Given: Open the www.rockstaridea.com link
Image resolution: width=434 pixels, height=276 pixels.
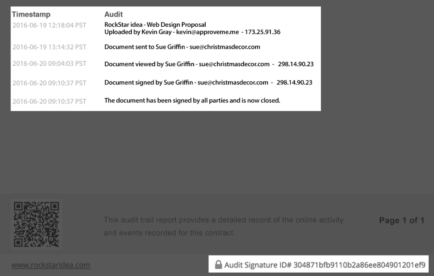Looking at the screenshot, I should point(50,265).
